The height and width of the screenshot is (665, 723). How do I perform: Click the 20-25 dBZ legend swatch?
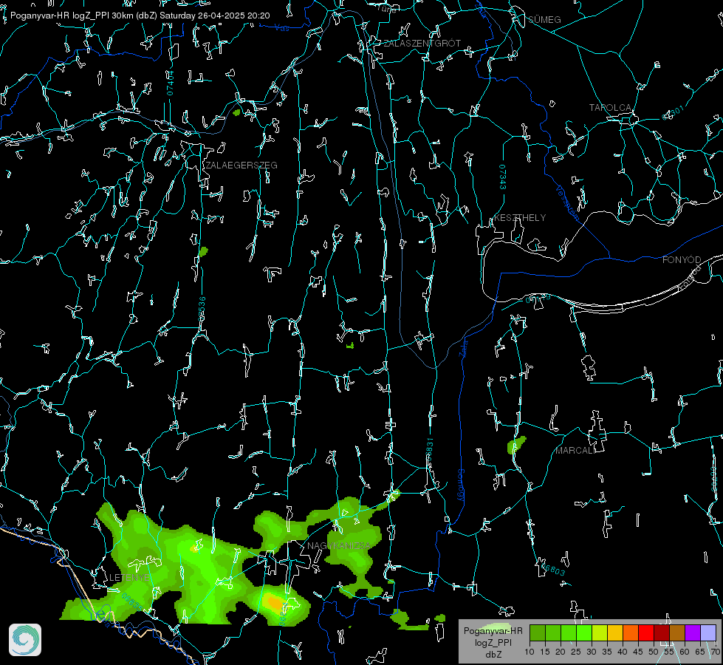[569, 632]
